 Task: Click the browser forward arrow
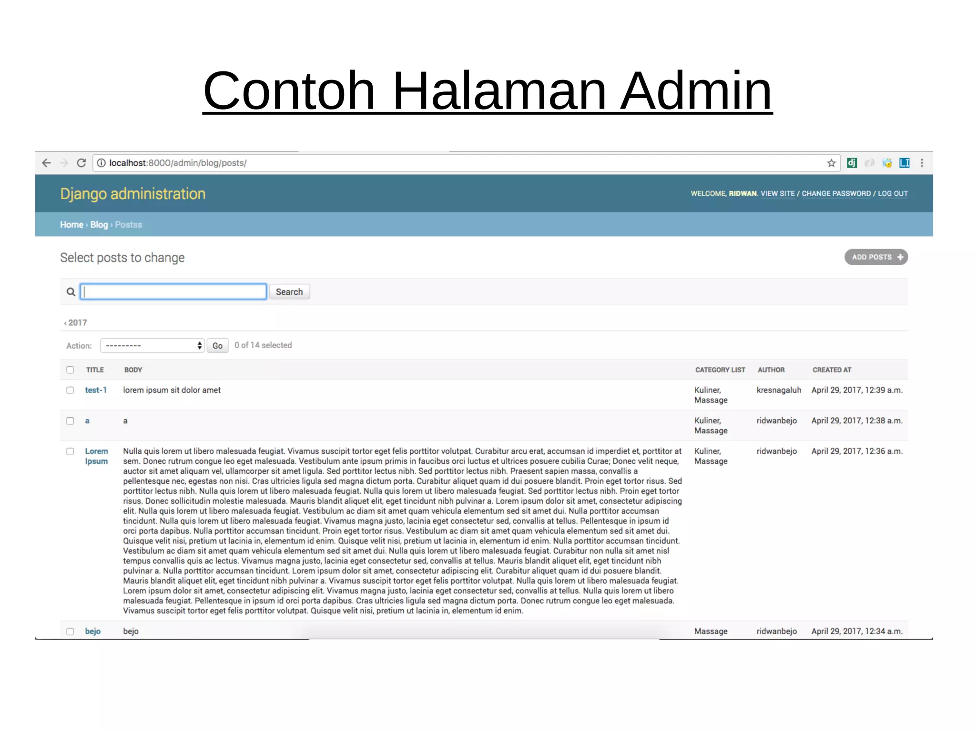point(64,163)
